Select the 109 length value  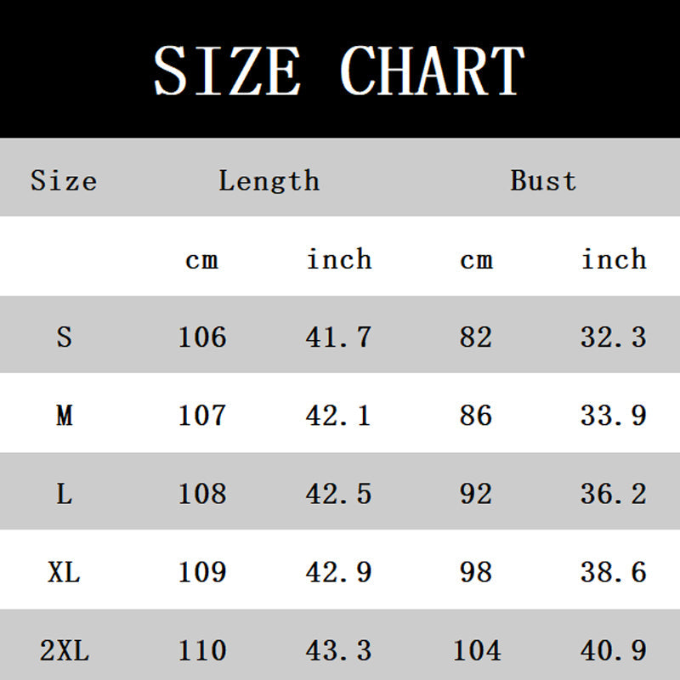(x=202, y=572)
